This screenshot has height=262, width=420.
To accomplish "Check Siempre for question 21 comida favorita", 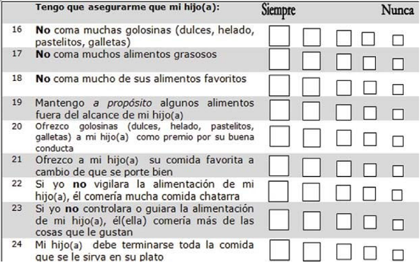I will pos(279,164).
